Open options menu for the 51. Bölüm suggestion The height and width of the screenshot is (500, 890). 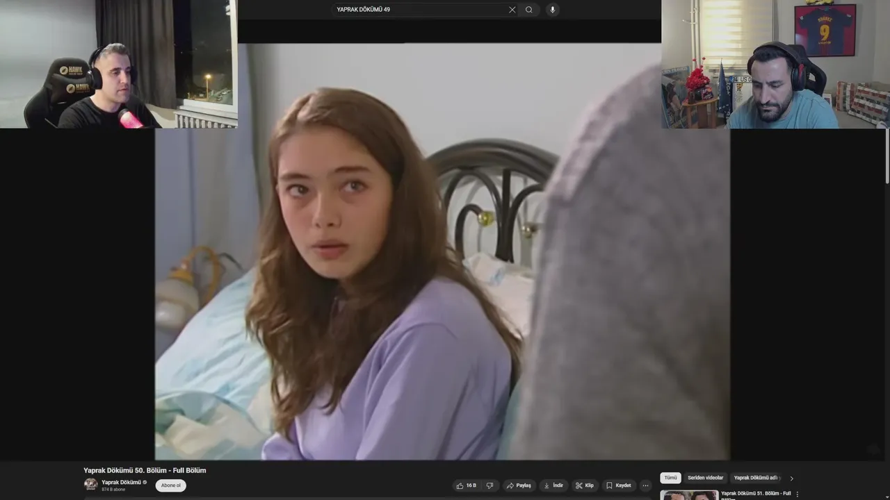tap(798, 494)
